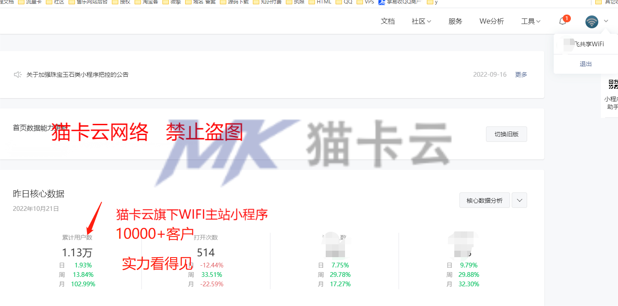Open the VPS bookmark folder
The height and width of the screenshot is (306, 618).
pyautogui.click(x=365, y=2)
